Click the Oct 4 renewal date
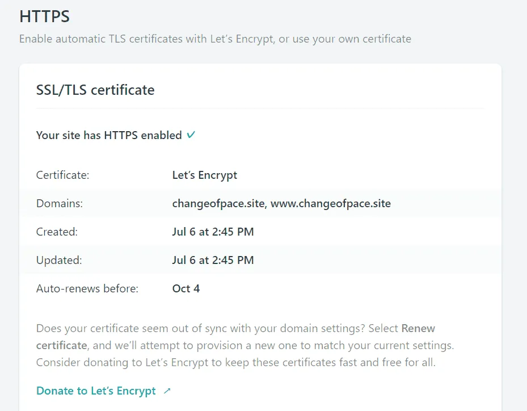 coord(186,288)
